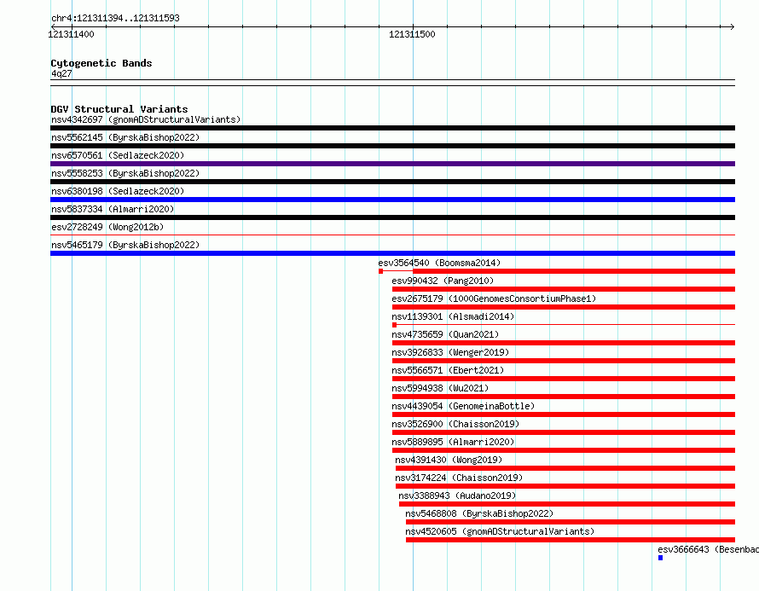Open nsv5562145 (ByrskaBishop2022) variant
Screen dimensions: 759x591
(x=125, y=137)
